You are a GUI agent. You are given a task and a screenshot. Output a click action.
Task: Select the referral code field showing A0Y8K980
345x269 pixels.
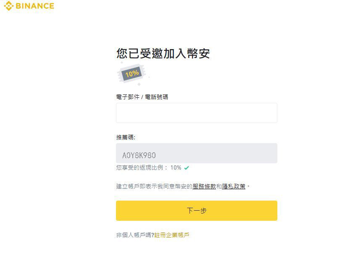(196, 153)
